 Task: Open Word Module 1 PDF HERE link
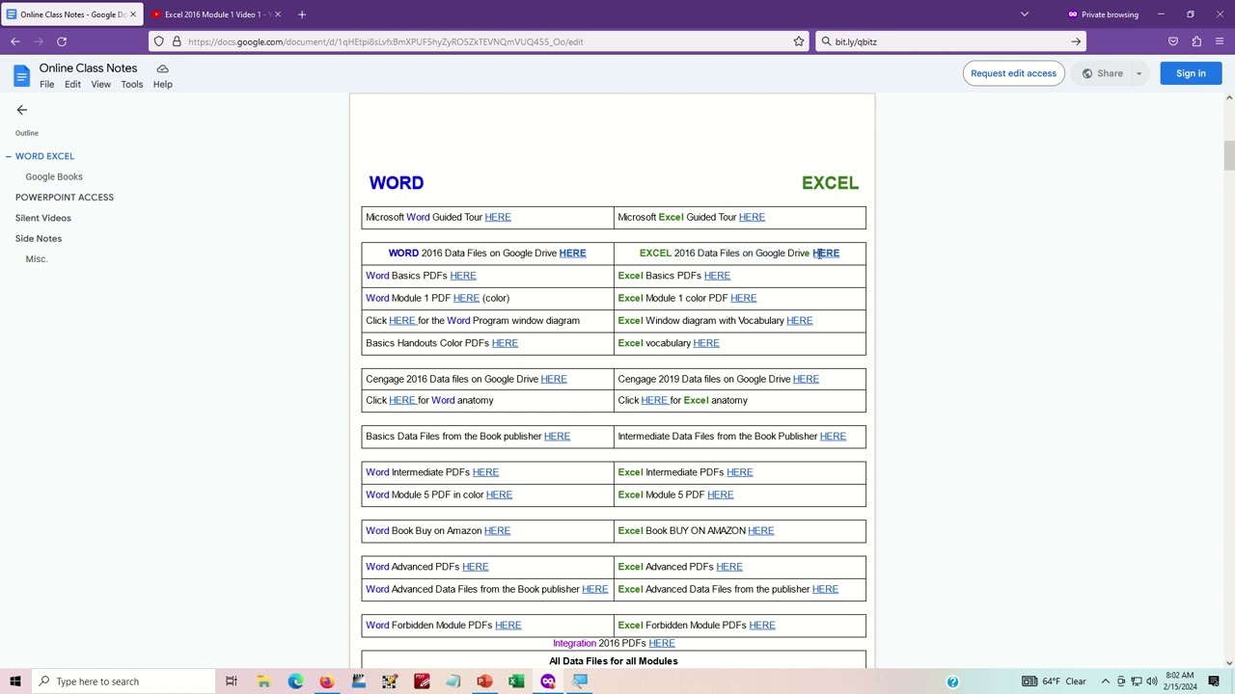point(466,298)
